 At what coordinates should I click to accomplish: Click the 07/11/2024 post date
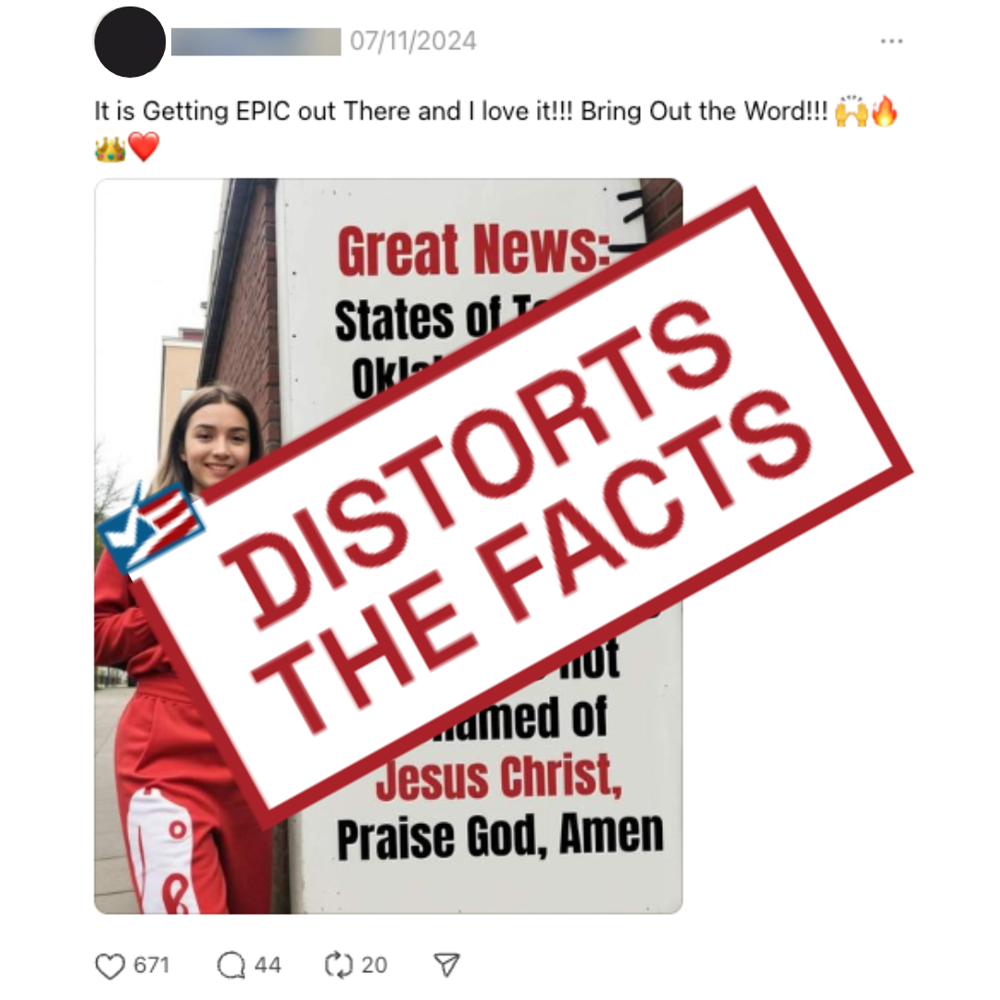[x=413, y=42]
